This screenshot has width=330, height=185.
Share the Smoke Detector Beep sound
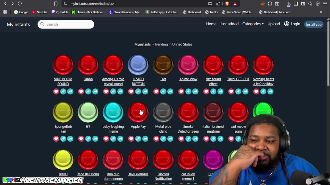pos(195,139)
